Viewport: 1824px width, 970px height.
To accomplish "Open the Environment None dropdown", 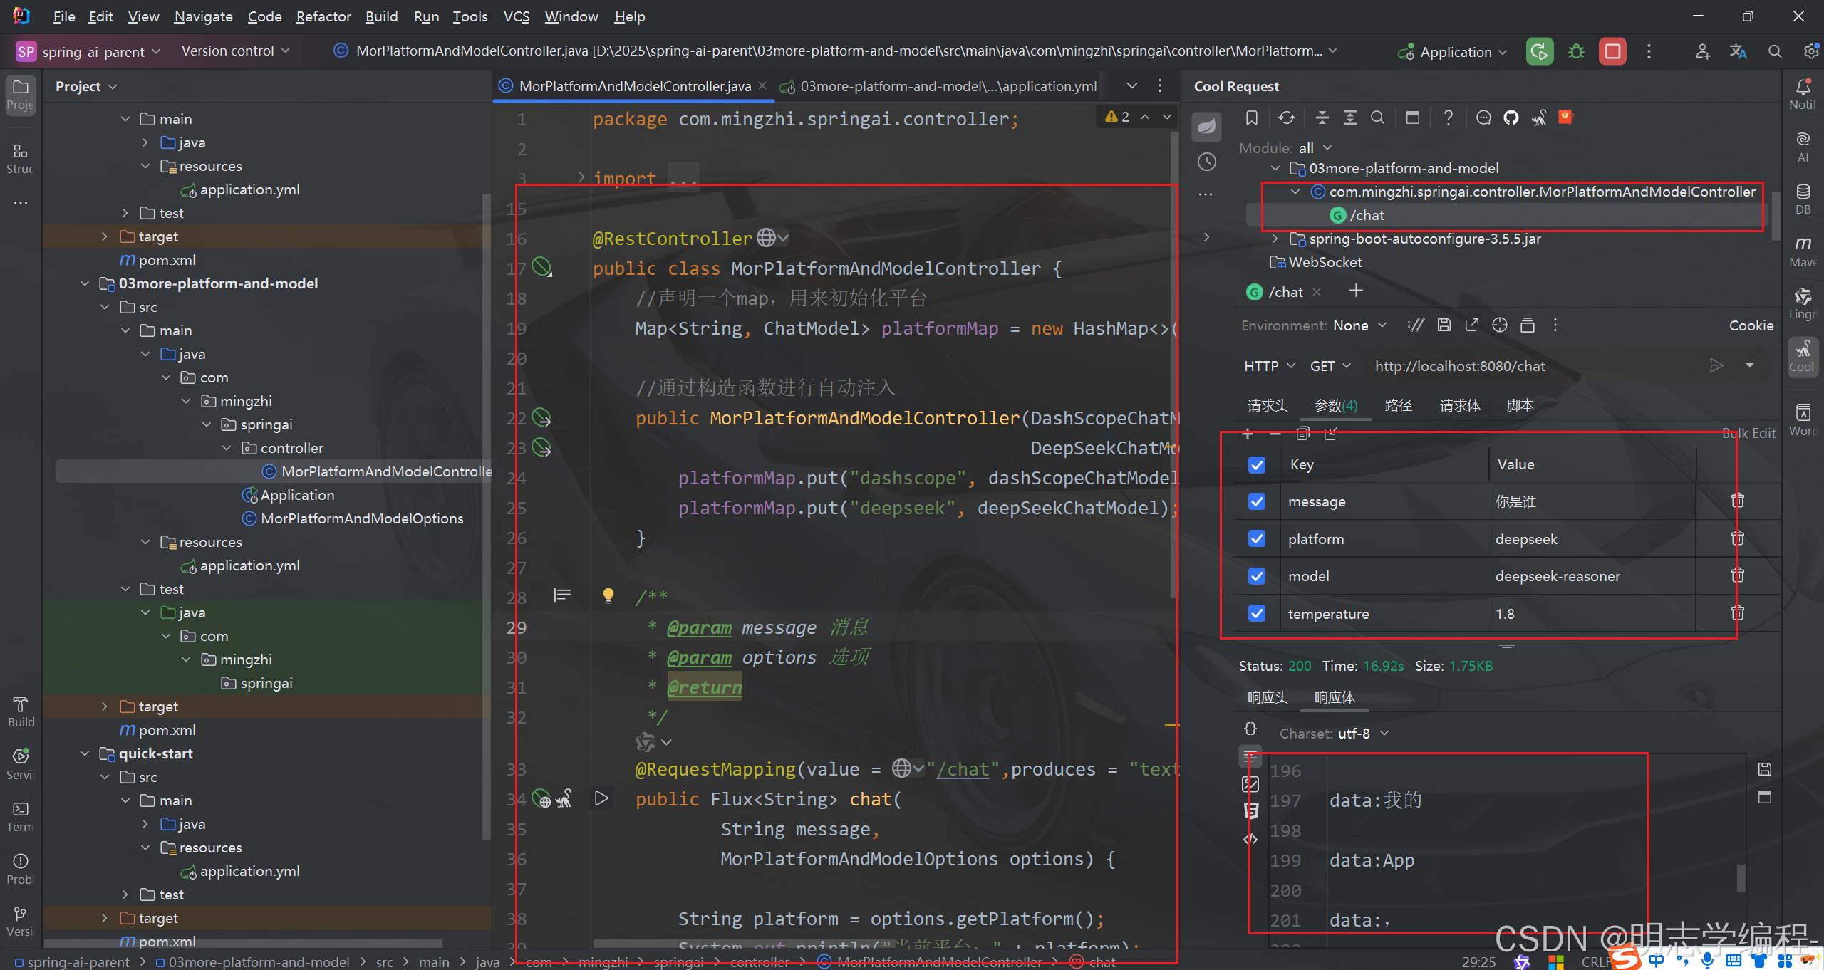I will pos(1359,325).
